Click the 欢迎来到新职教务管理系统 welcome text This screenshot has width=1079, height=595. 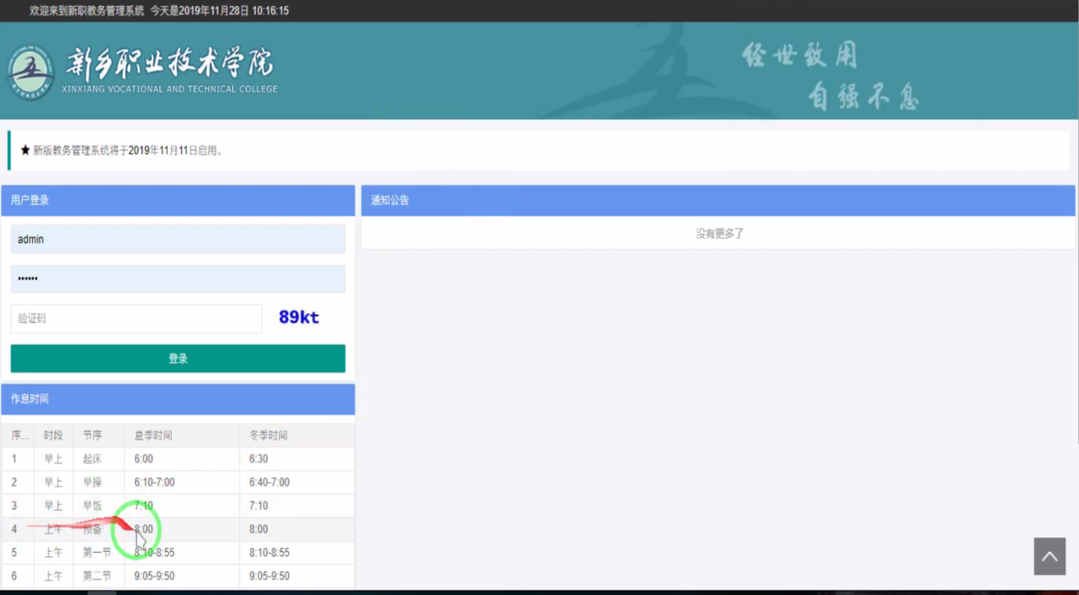(x=87, y=11)
